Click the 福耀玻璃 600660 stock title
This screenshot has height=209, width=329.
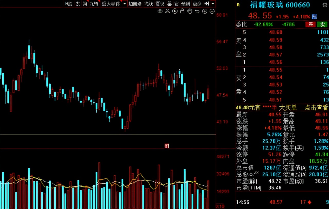(280, 5)
